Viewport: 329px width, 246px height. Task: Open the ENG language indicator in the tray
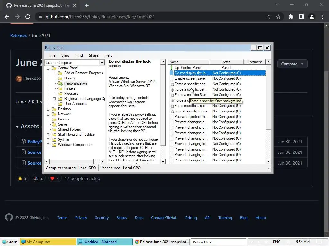tap(277, 242)
